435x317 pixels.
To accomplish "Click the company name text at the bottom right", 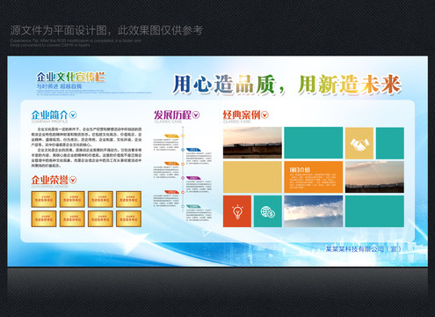I will pyautogui.click(x=363, y=249).
